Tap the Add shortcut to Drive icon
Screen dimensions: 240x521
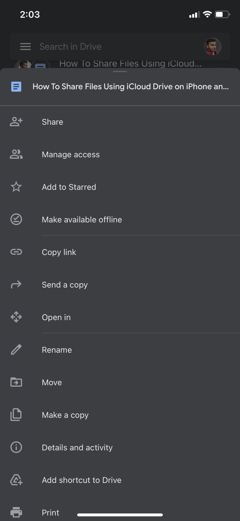point(16,480)
